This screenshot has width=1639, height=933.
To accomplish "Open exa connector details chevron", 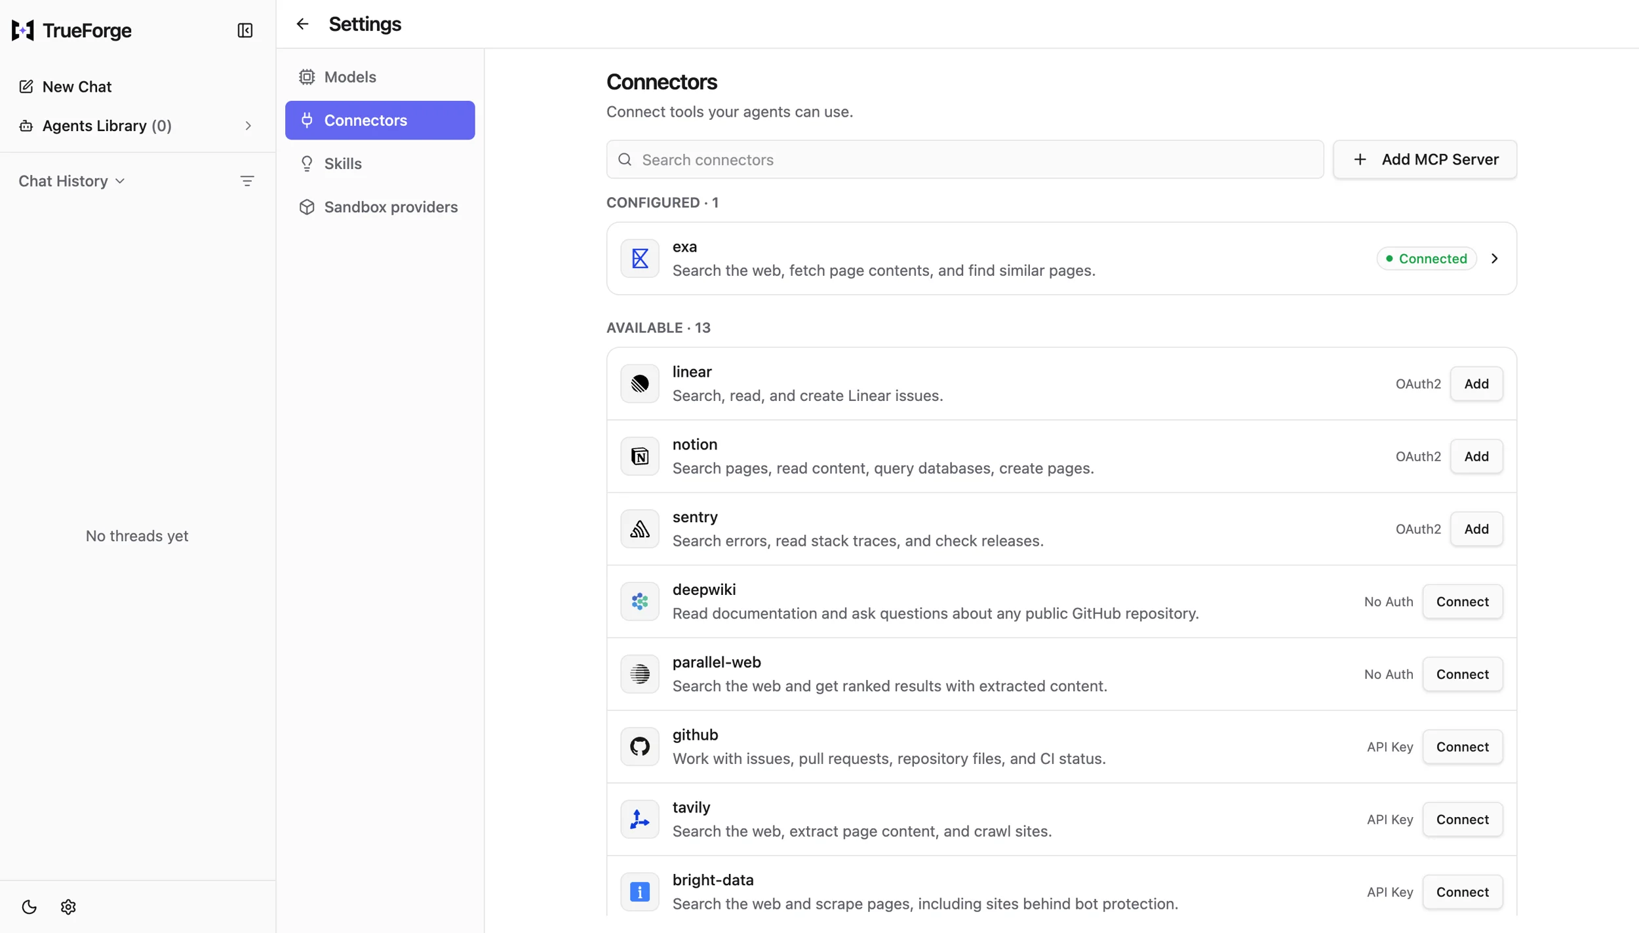I will [x=1495, y=258].
